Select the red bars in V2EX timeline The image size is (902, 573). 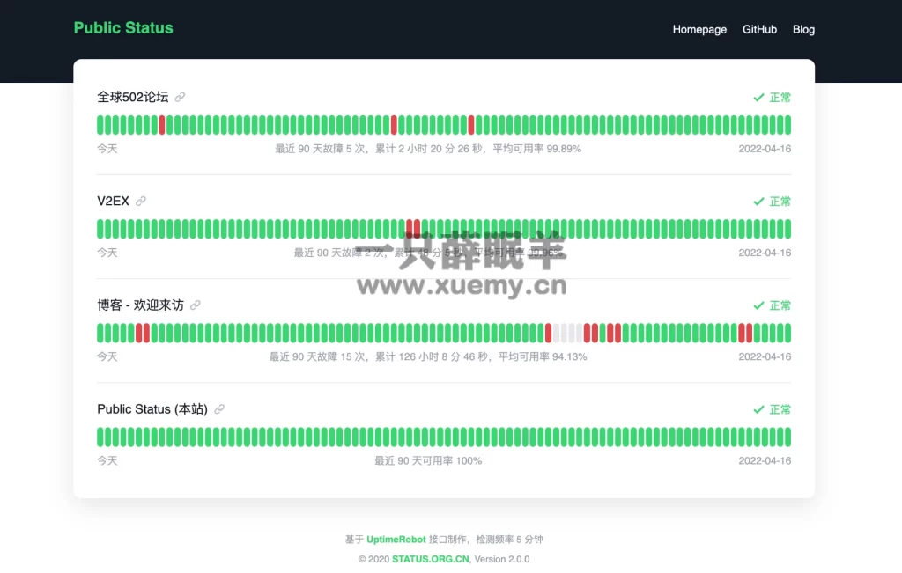pyautogui.click(x=413, y=229)
